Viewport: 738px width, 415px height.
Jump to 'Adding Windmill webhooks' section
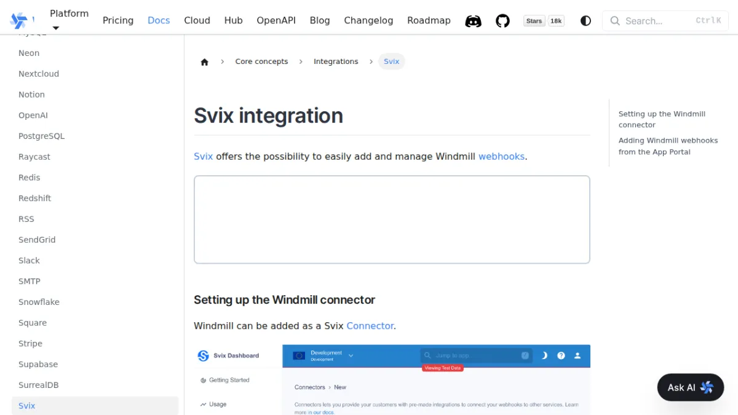click(x=668, y=146)
